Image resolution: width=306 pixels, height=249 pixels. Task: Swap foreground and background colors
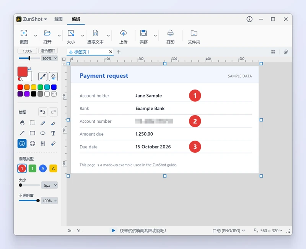30,69
